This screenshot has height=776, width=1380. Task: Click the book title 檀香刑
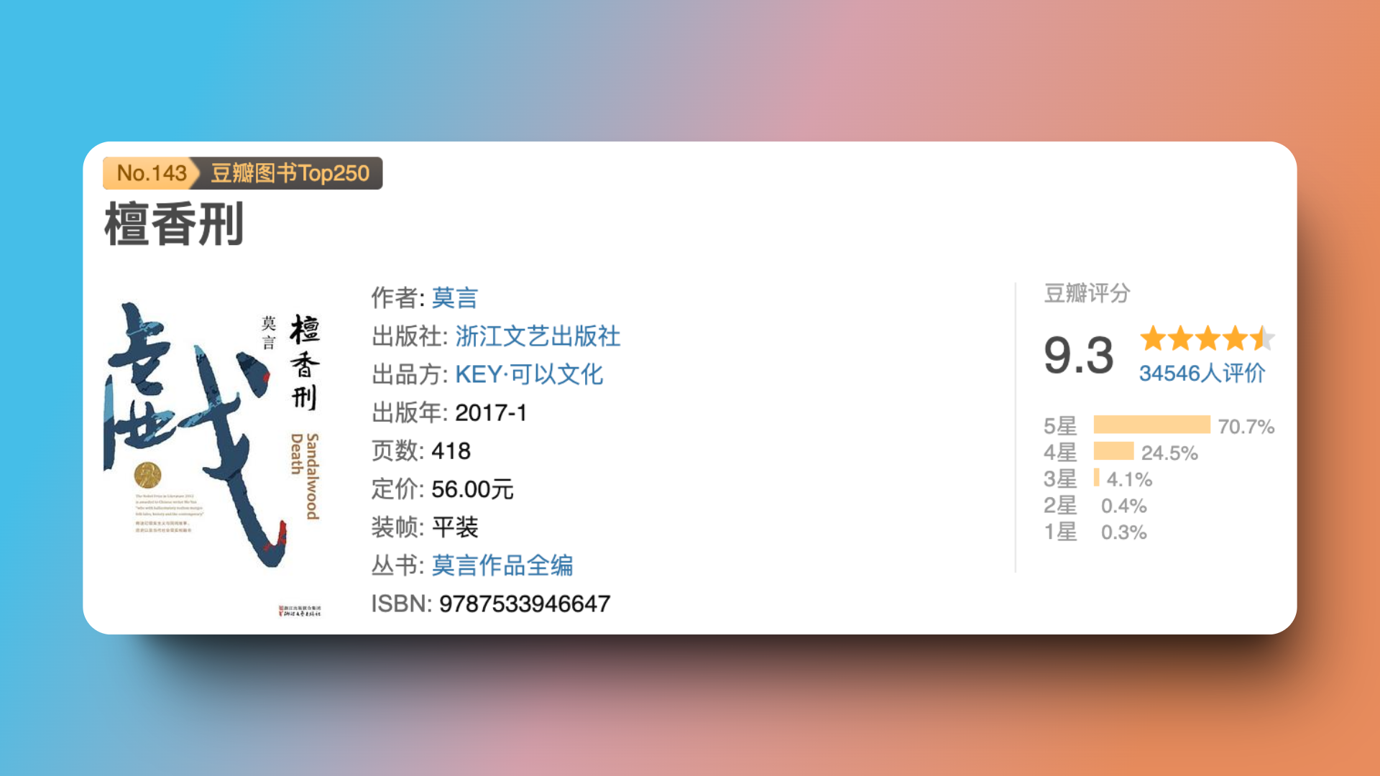[175, 225]
